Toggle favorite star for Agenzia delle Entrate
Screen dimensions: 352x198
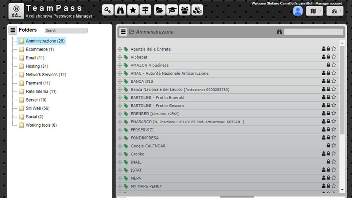(334, 49)
